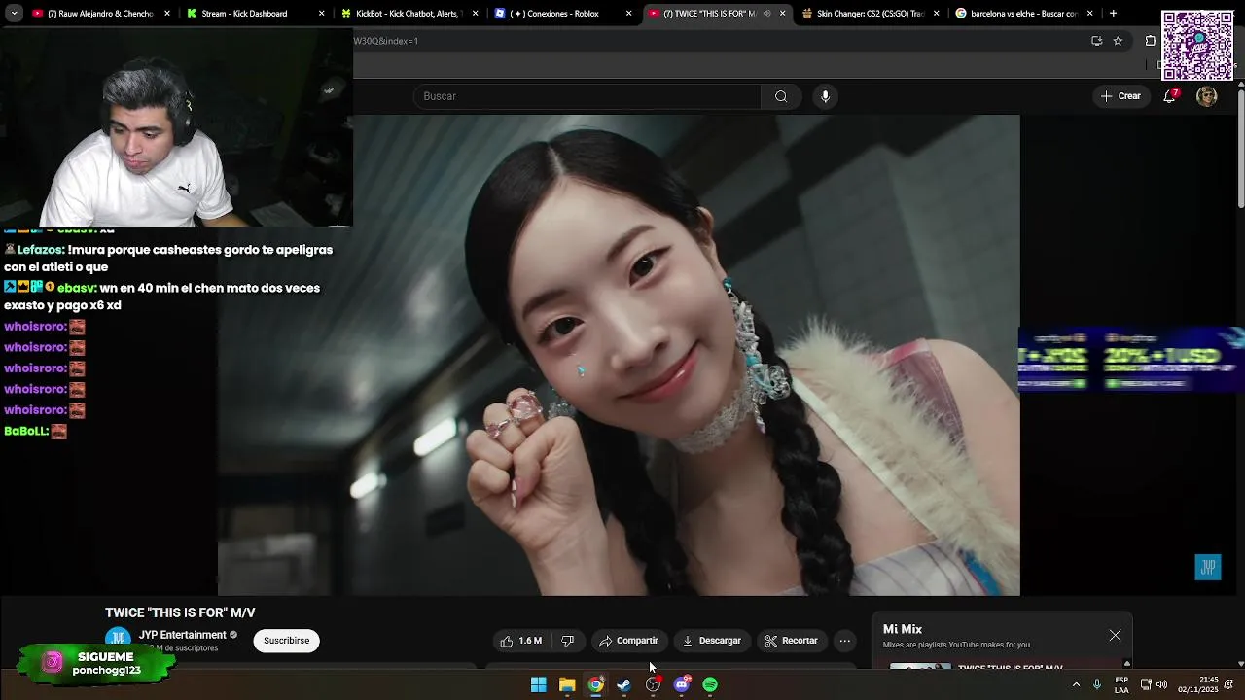
Task: Open File Explorer from the taskbar
Action: 567,684
